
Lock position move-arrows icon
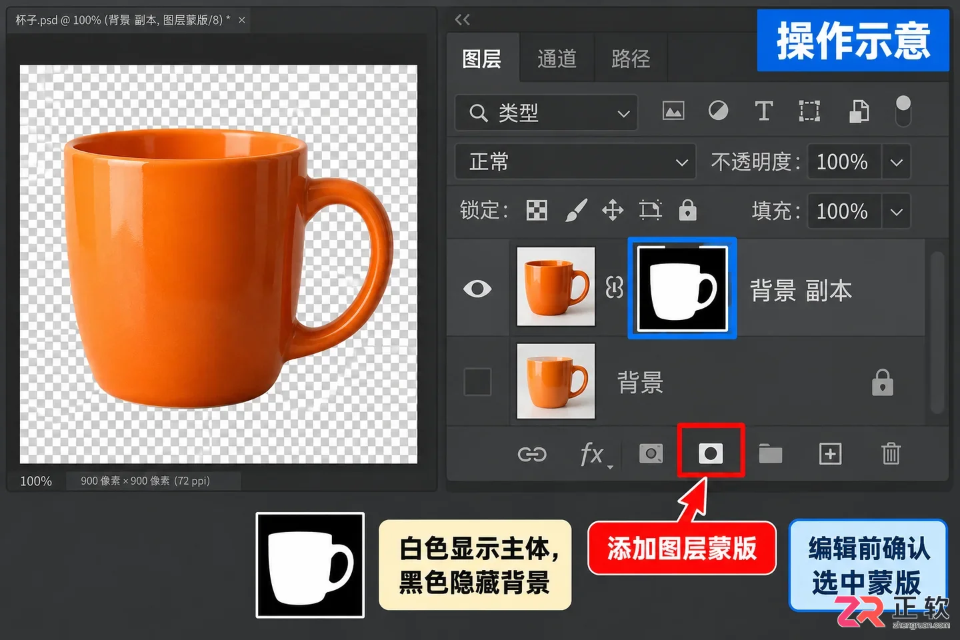click(613, 211)
